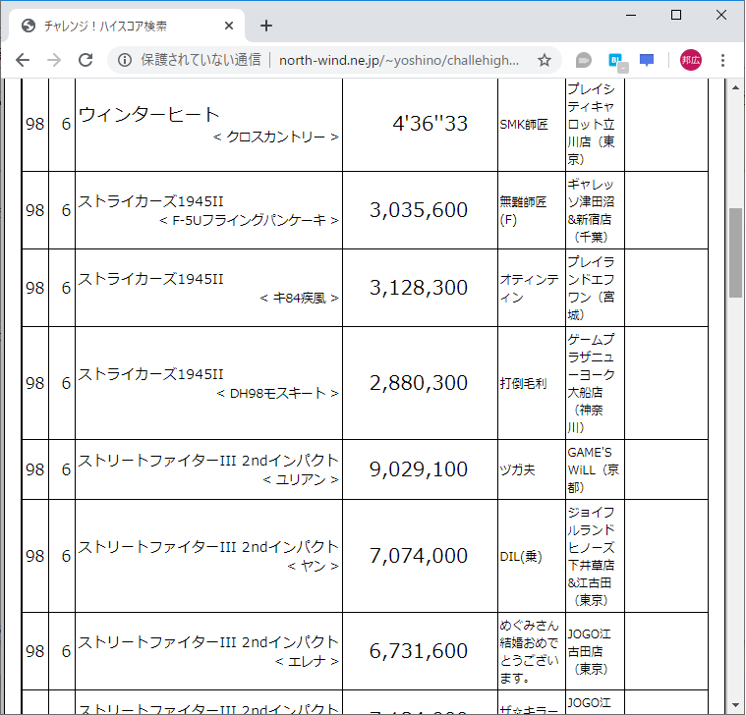Minimize the Chrome window
This screenshot has height=715, width=746.
631,15
